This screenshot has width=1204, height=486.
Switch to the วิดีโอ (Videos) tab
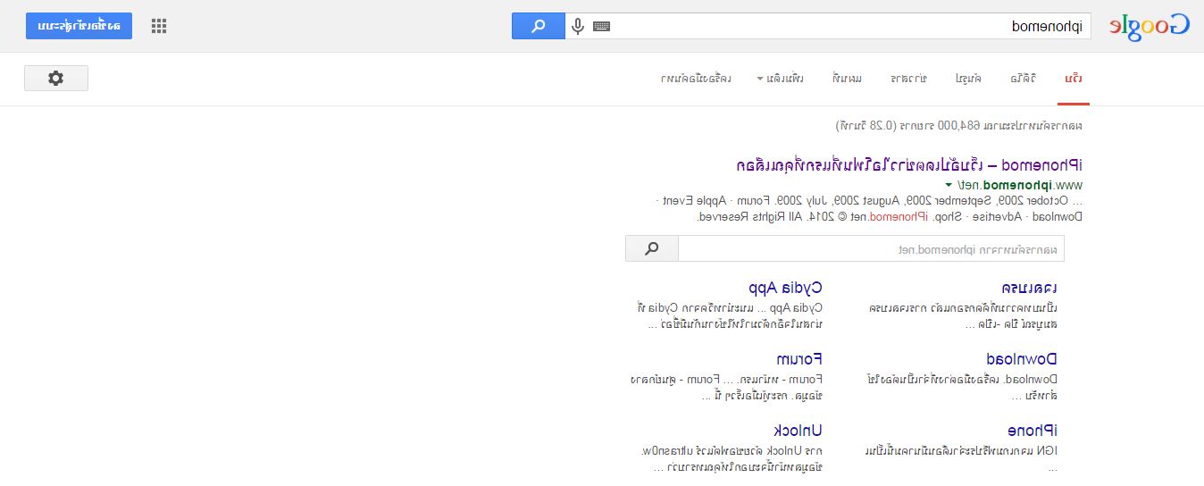point(1024,79)
